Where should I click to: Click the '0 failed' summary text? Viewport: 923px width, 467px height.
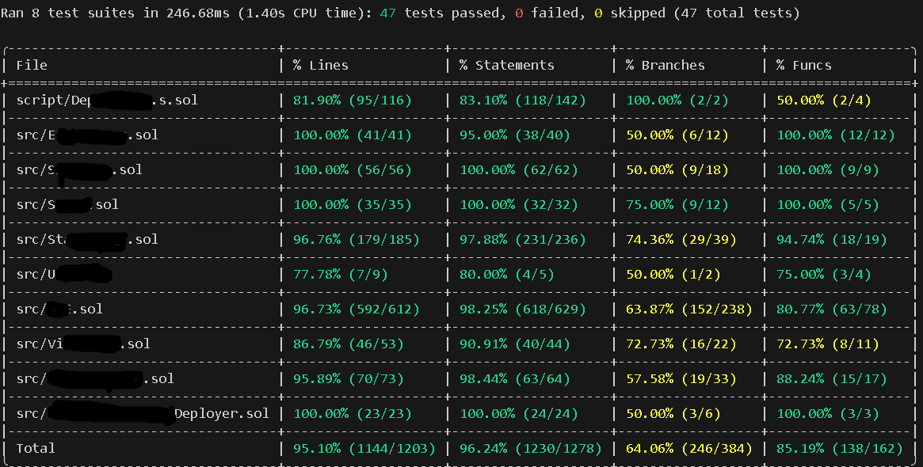click(547, 13)
